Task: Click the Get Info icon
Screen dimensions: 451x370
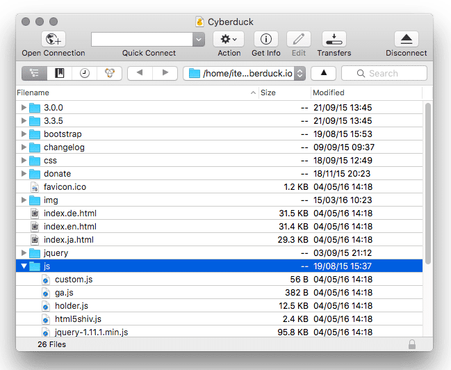Action: pos(266,39)
